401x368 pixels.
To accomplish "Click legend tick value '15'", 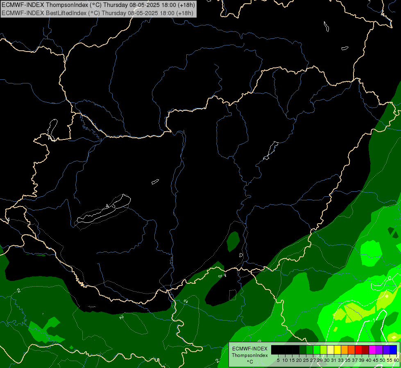I will click(x=292, y=360).
